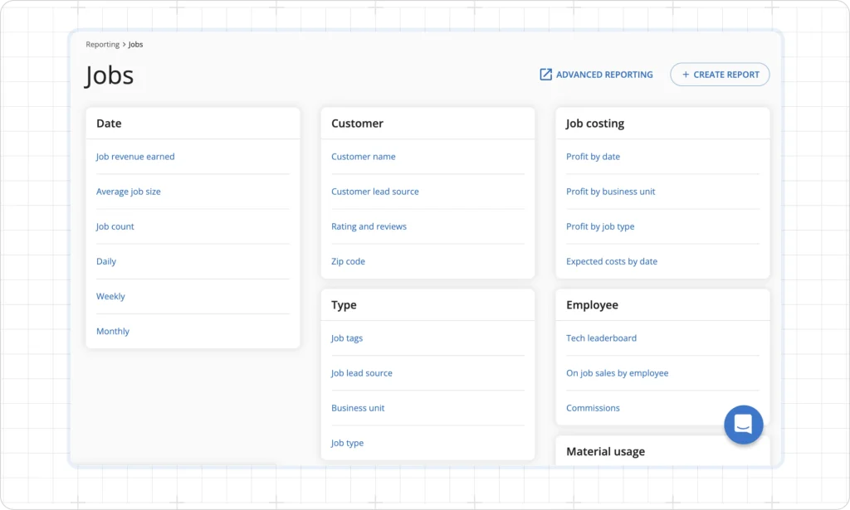
Task: Click the Advanced Reporting external link icon
Action: 545,75
